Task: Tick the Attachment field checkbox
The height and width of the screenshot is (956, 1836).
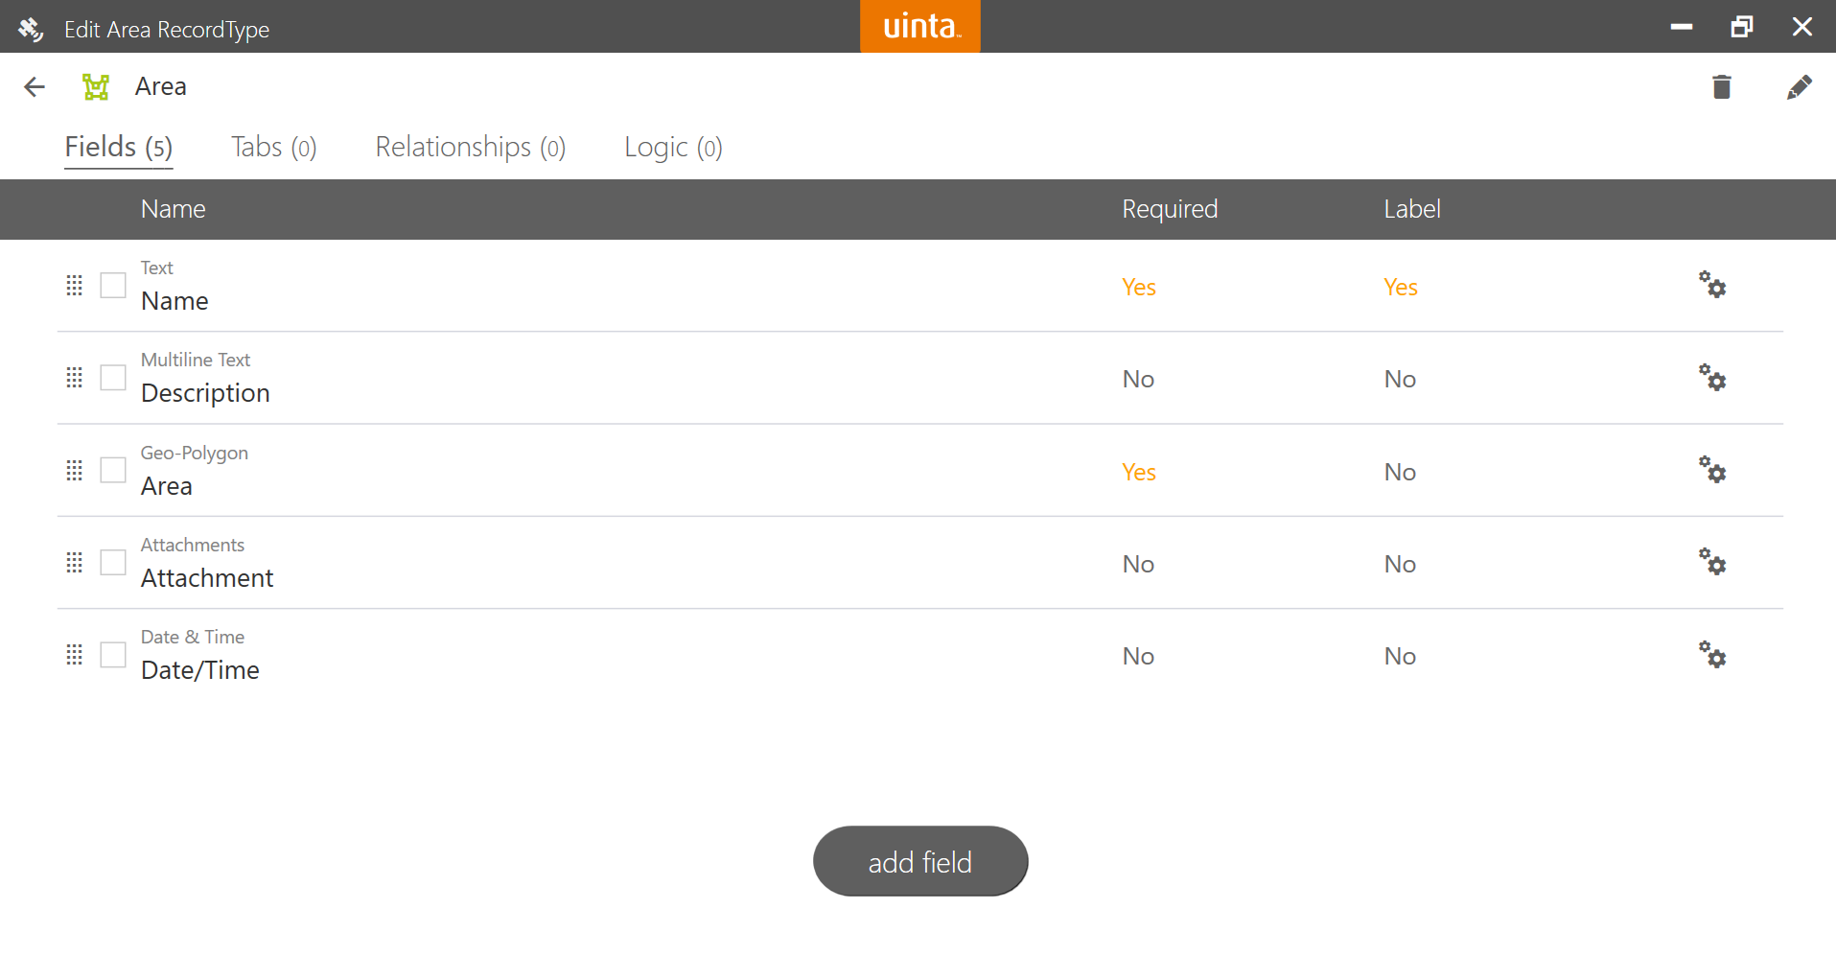Action: pos(113,563)
